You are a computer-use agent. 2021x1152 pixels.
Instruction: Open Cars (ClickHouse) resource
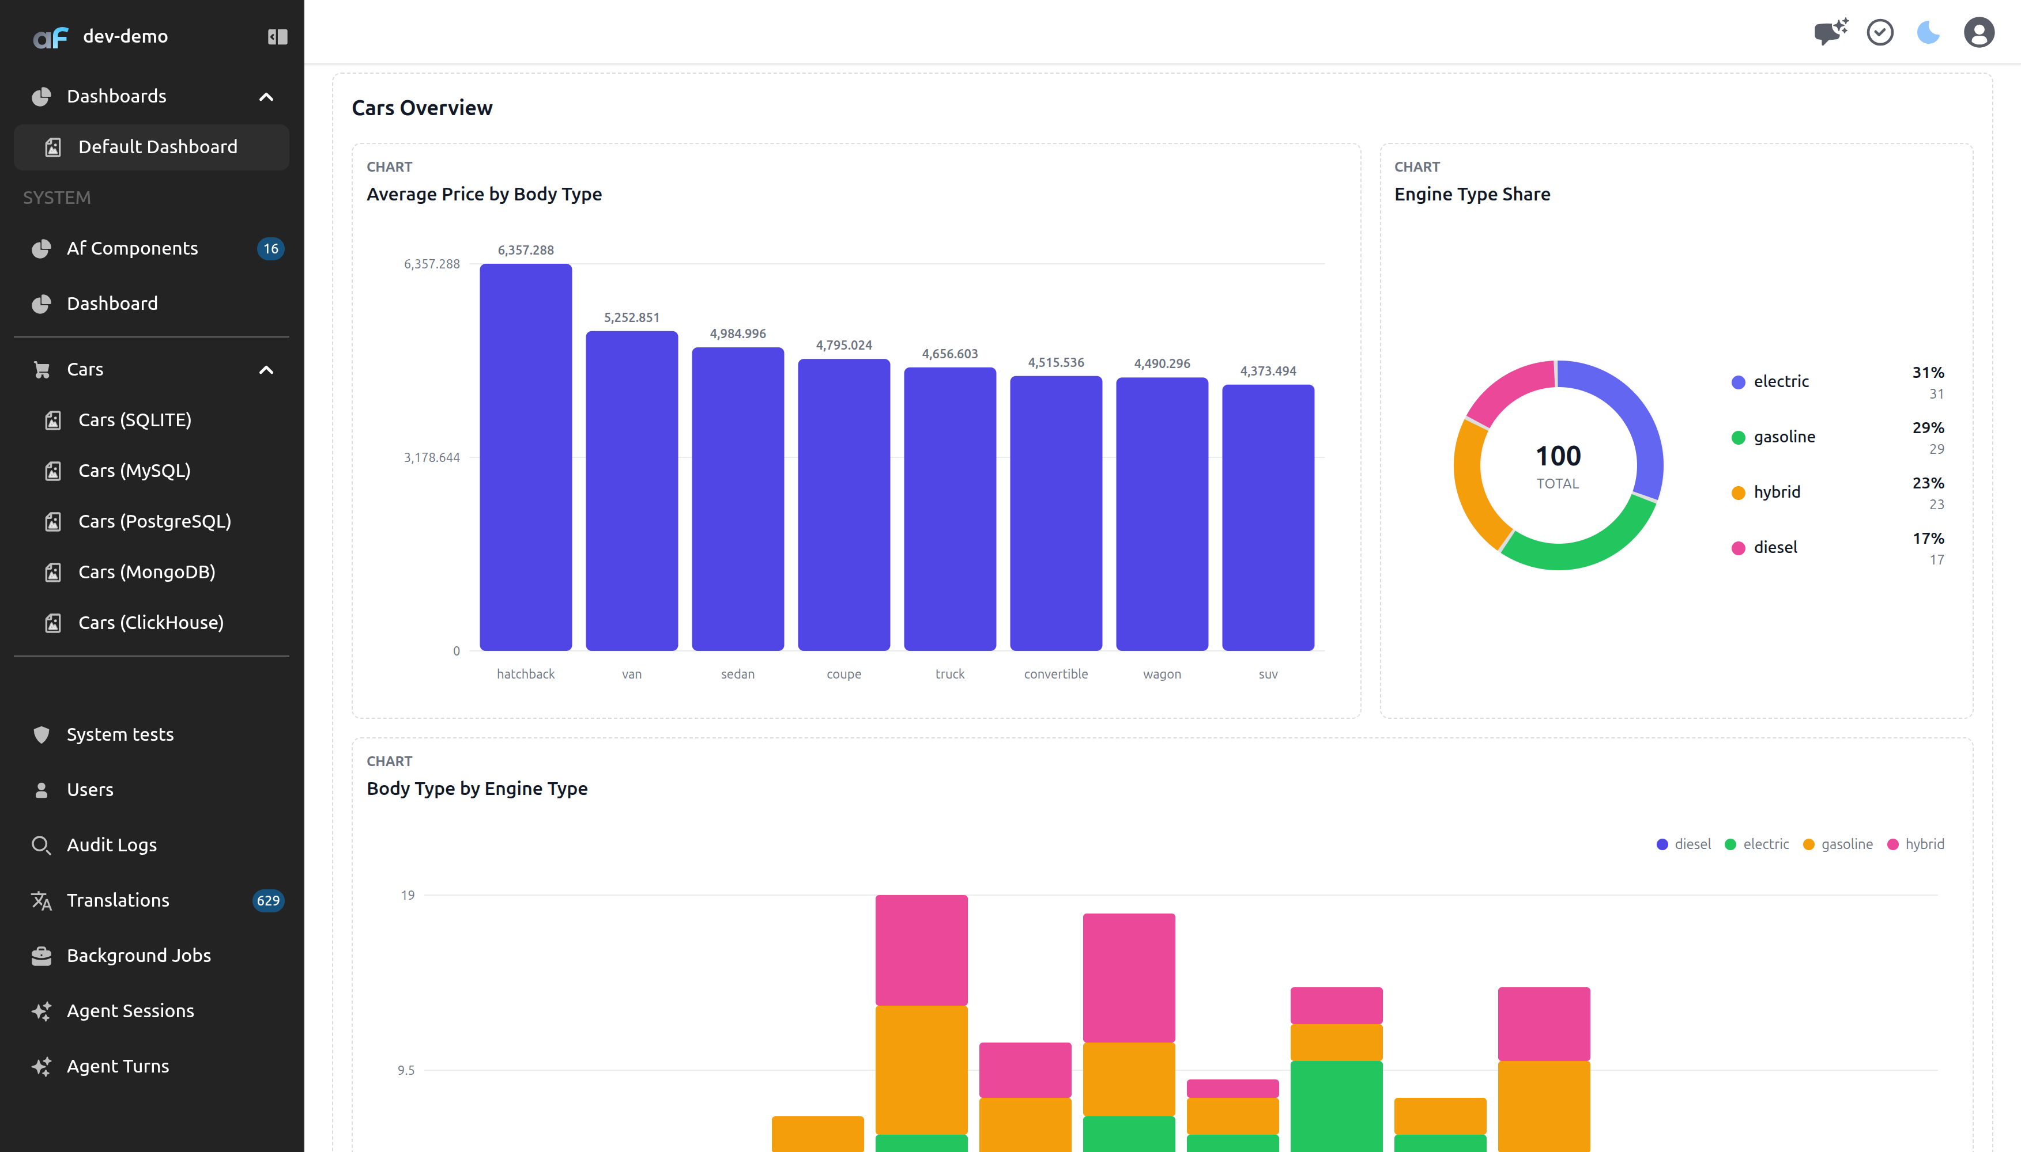point(151,623)
